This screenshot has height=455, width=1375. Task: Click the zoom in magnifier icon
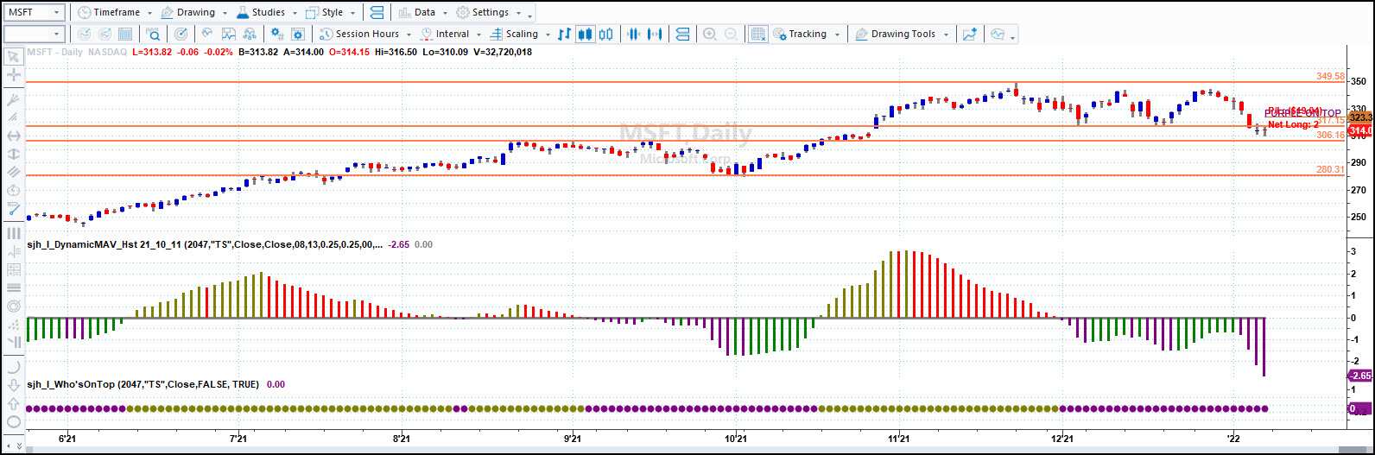(x=710, y=35)
